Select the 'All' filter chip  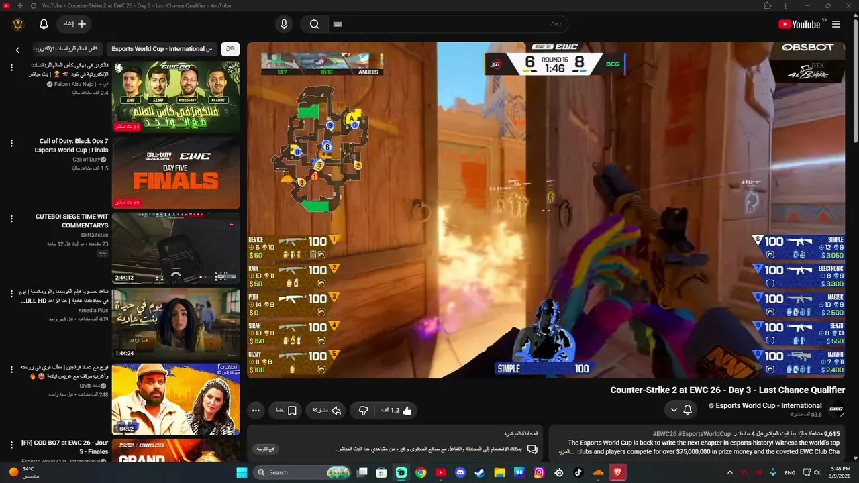point(230,49)
